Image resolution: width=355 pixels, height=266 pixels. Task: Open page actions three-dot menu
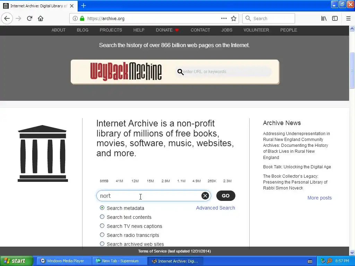pos(224,18)
